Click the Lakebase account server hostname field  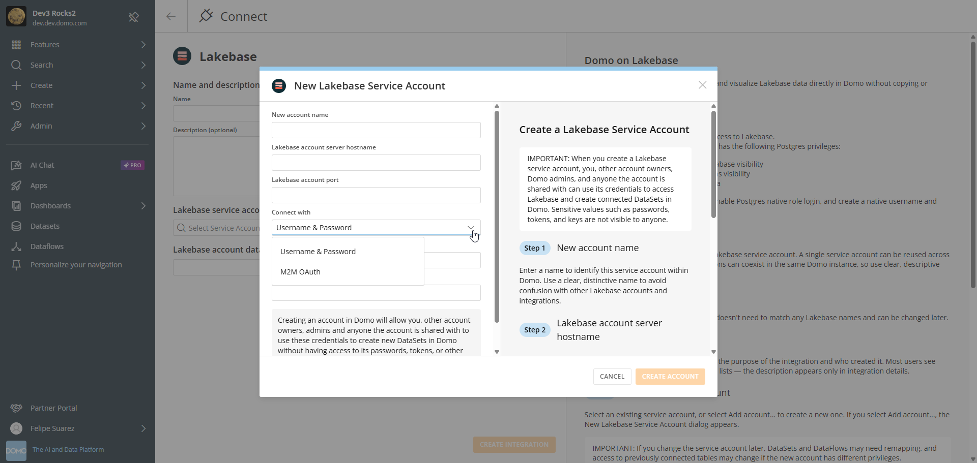click(x=376, y=163)
